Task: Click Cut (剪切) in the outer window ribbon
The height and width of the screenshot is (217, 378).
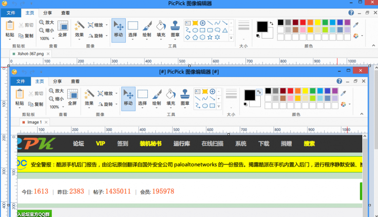Action: [26, 25]
